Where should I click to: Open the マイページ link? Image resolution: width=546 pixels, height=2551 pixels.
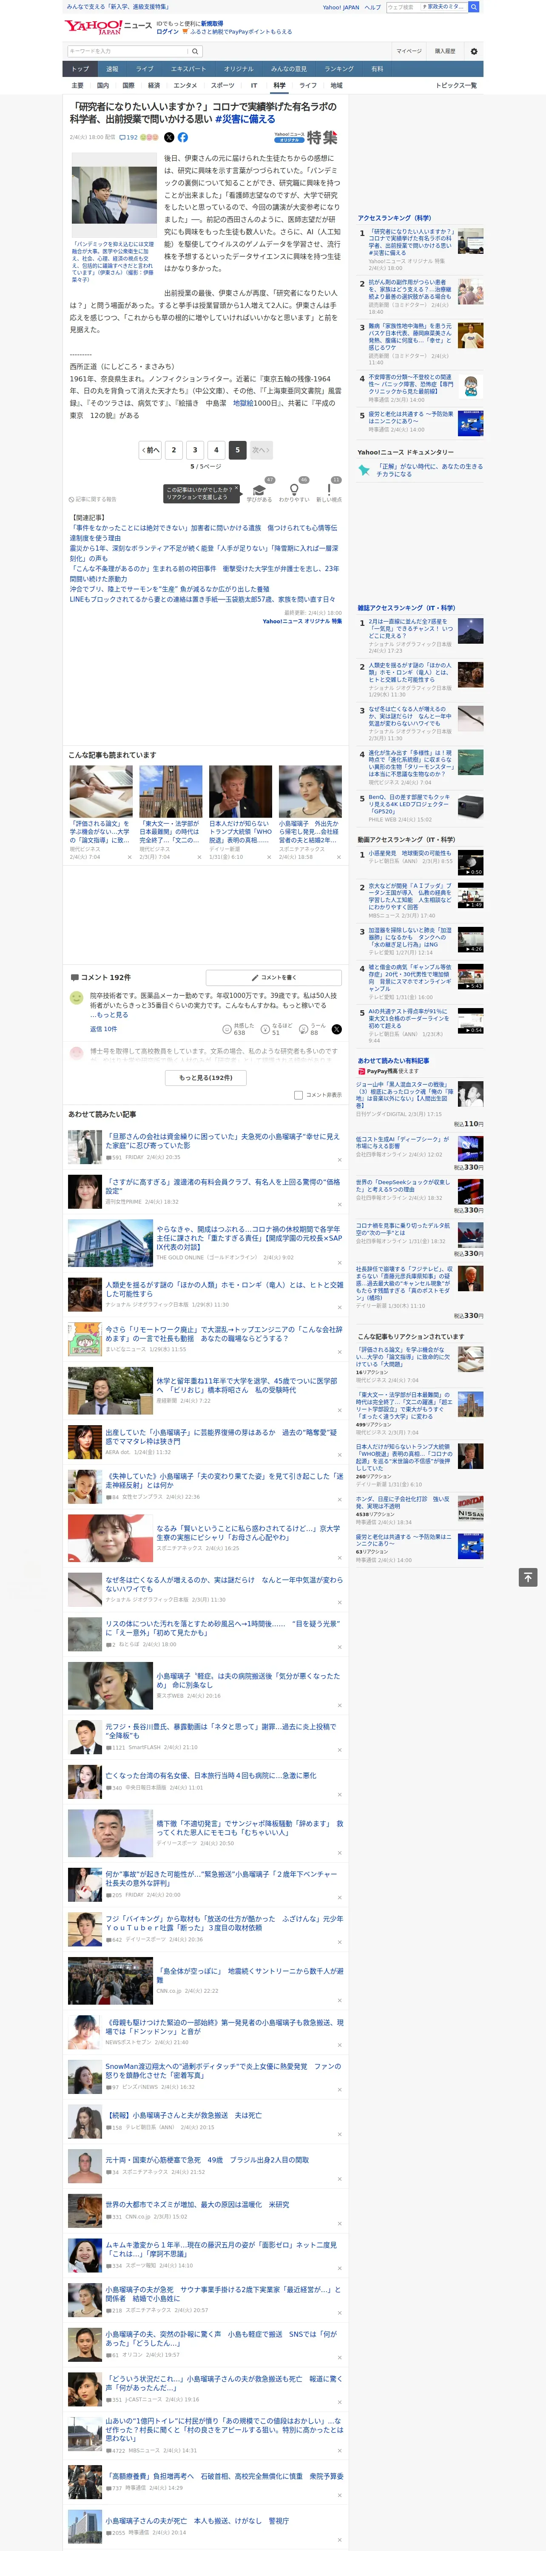[x=408, y=51]
